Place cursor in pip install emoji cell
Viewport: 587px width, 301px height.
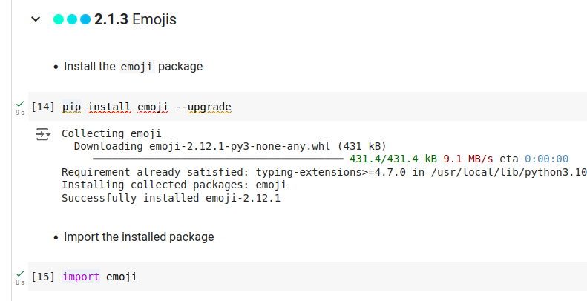pyautogui.click(x=371, y=107)
